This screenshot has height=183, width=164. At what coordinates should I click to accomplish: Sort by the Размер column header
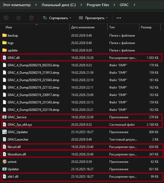tap(146, 27)
